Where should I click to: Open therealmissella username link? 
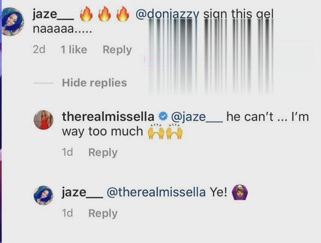(108, 117)
